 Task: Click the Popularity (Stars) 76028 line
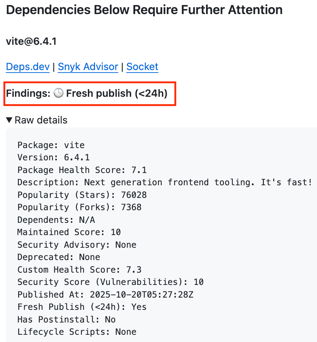tap(82, 195)
